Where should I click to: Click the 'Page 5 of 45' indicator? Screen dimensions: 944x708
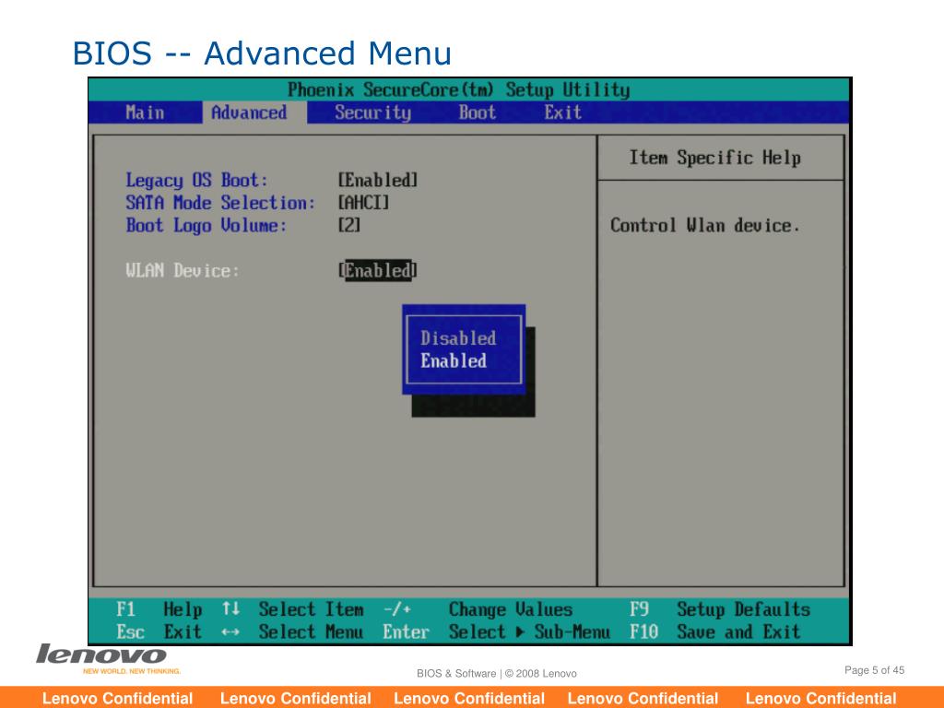tap(874, 670)
